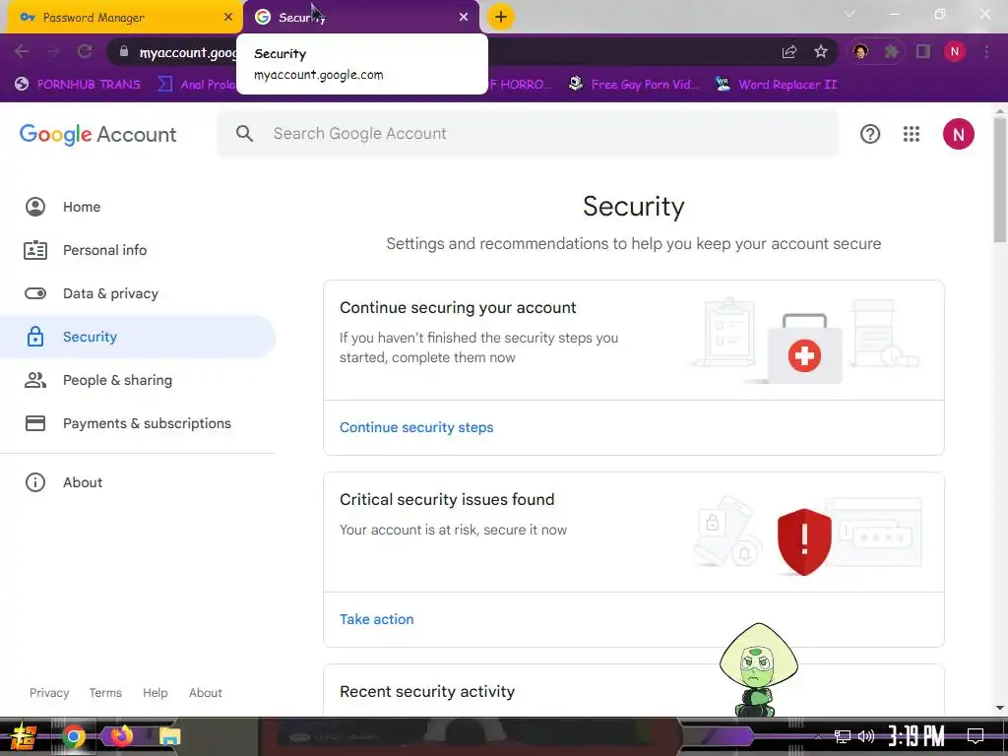1008x756 pixels.
Task: Open the Privacy footer link
Action: [49, 693]
